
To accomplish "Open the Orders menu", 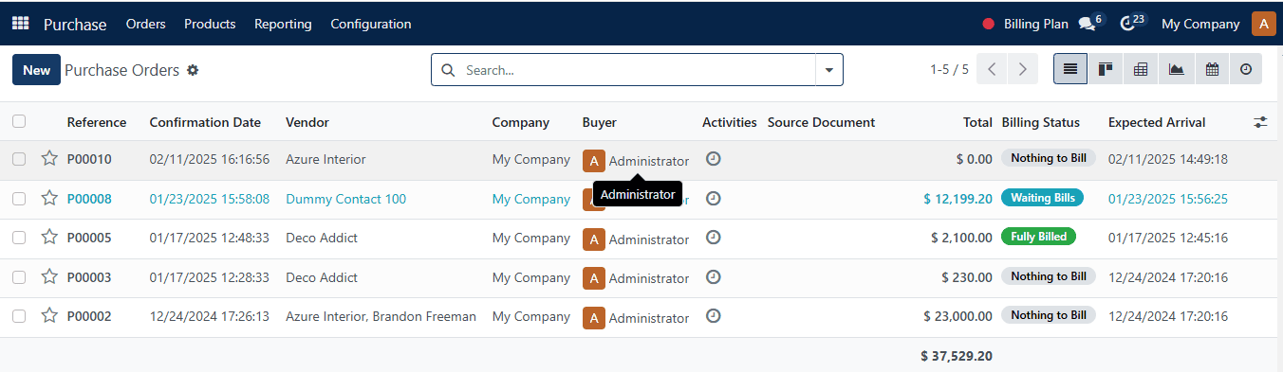I will click(145, 24).
